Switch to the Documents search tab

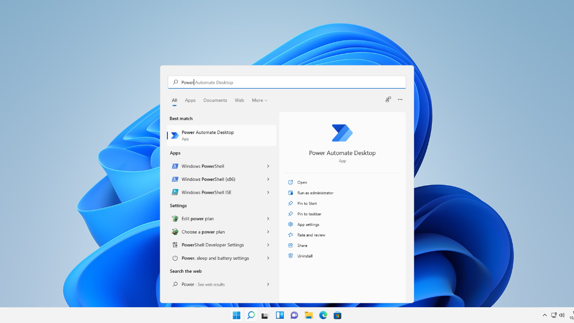[x=215, y=100]
